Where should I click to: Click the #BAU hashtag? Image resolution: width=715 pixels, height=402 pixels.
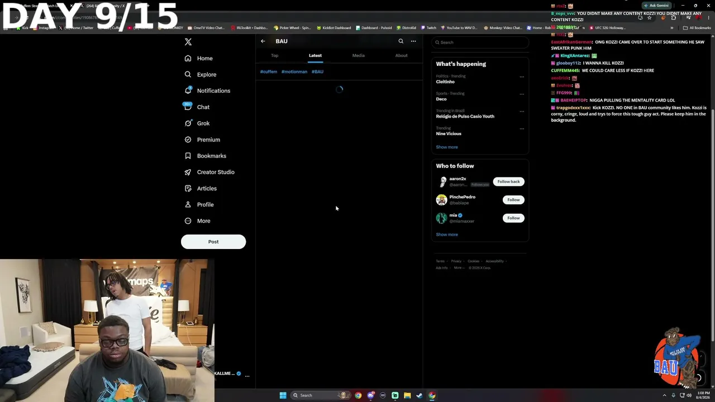[317, 71]
